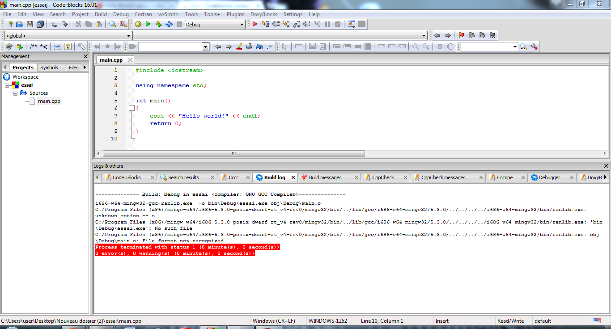Select main.cpp in project tree
The image size is (611, 329).
pyautogui.click(x=49, y=101)
